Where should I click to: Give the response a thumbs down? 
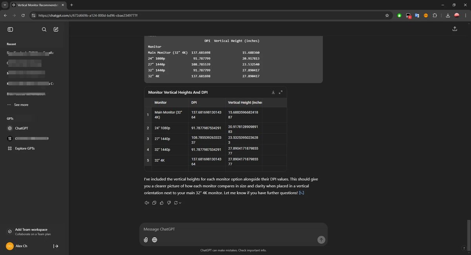pyautogui.click(x=169, y=202)
